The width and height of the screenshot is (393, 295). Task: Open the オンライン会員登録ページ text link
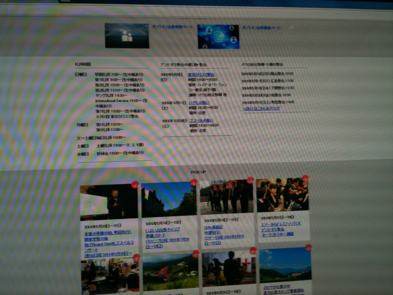[x=261, y=28]
